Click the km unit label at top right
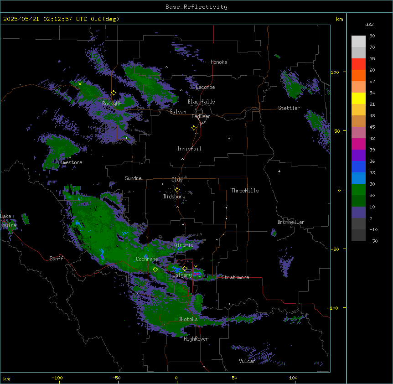The width and height of the screenshot is (393, 384). (339, 19)
